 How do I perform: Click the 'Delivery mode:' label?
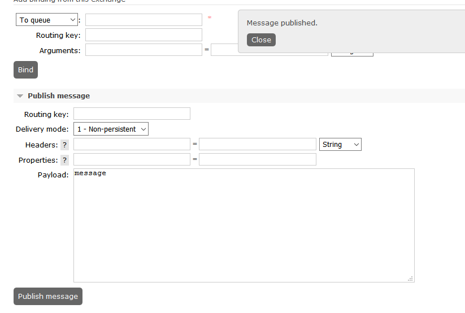[42, 129]
